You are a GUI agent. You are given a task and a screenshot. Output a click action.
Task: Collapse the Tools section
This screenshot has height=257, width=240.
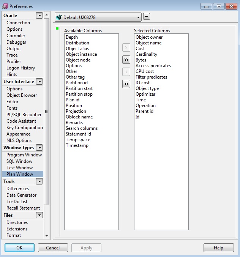(39, 181)
